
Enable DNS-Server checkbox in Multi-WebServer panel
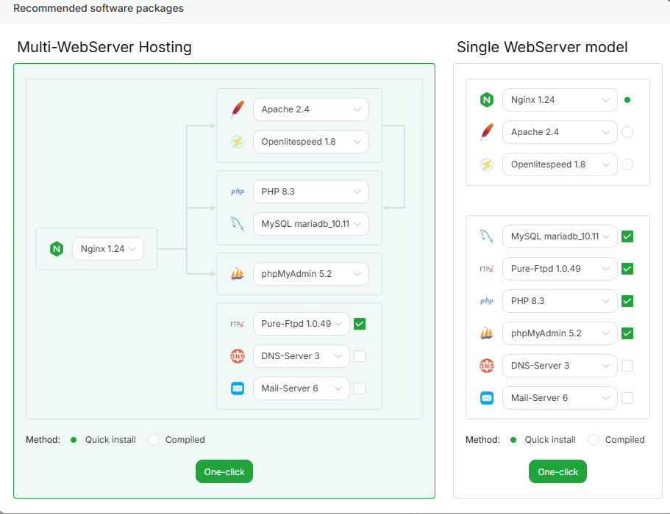pyautogui.click(x=360, y=356)
